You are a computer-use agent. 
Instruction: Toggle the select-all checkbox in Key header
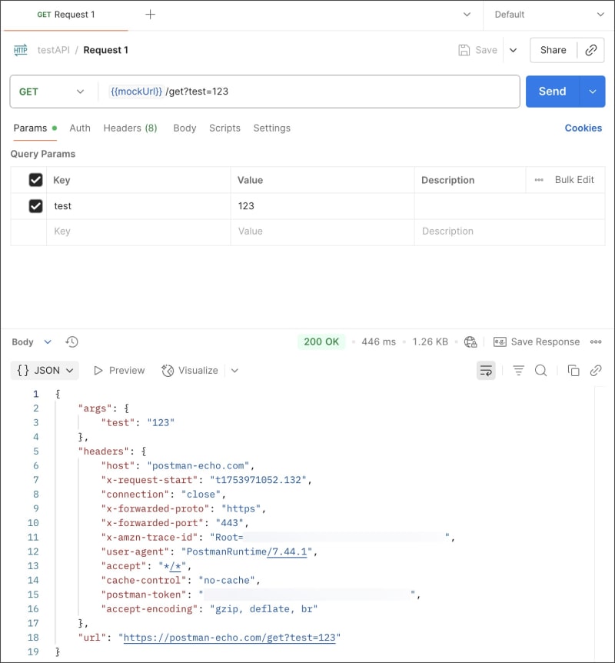pos(35,180)
